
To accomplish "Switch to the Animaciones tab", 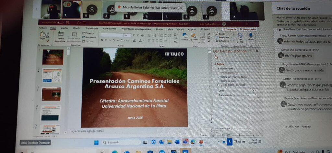I will click(x=110, y=28).
